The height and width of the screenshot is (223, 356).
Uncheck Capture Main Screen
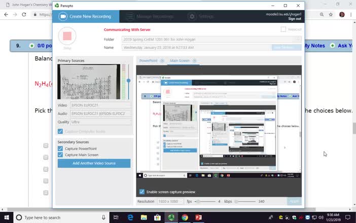(60, 155)
